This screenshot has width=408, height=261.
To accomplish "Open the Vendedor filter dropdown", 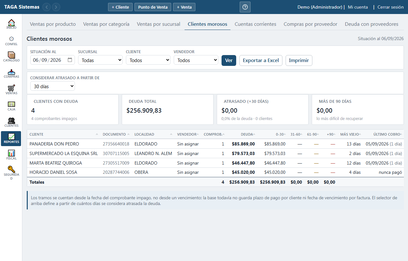I will click(196, 60).
